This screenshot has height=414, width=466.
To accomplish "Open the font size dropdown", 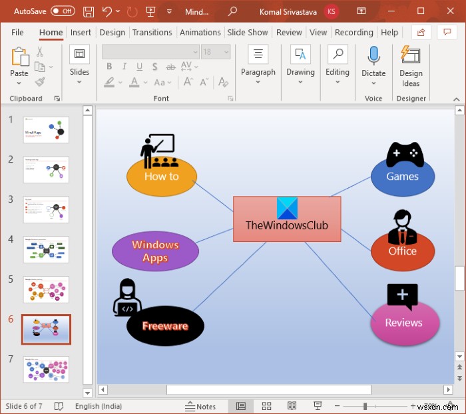I will [226, 52].
